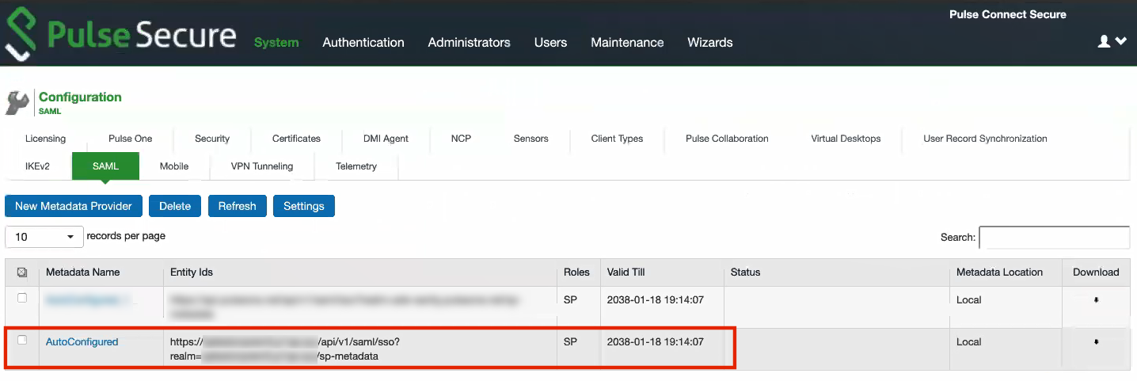1137x381 pixels.
Task: Focus the Search input field
Action: (1054, 238)
